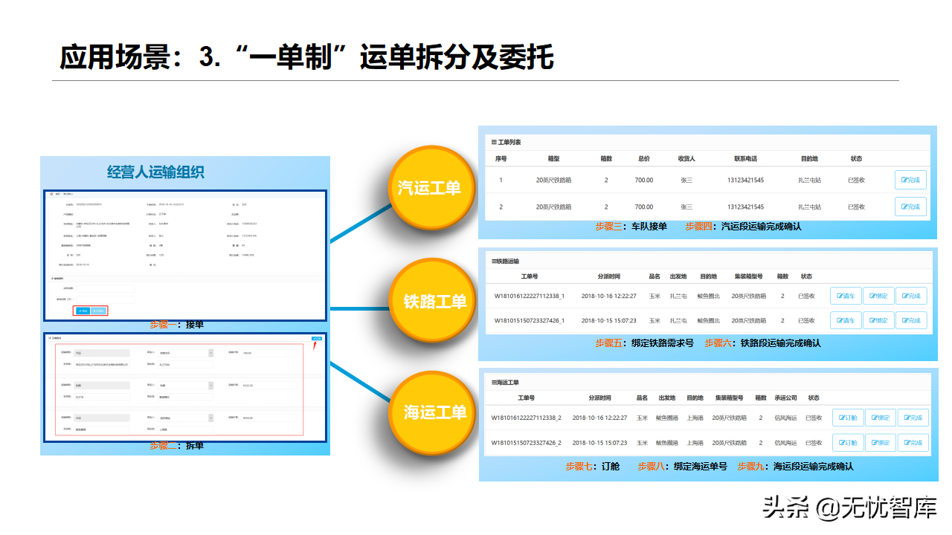Image resolution: width=952 pixels, height=535 pixels.
Task: Mark sea order W1810161222227112338_2 as 完成
Action: tap(913, 418)
